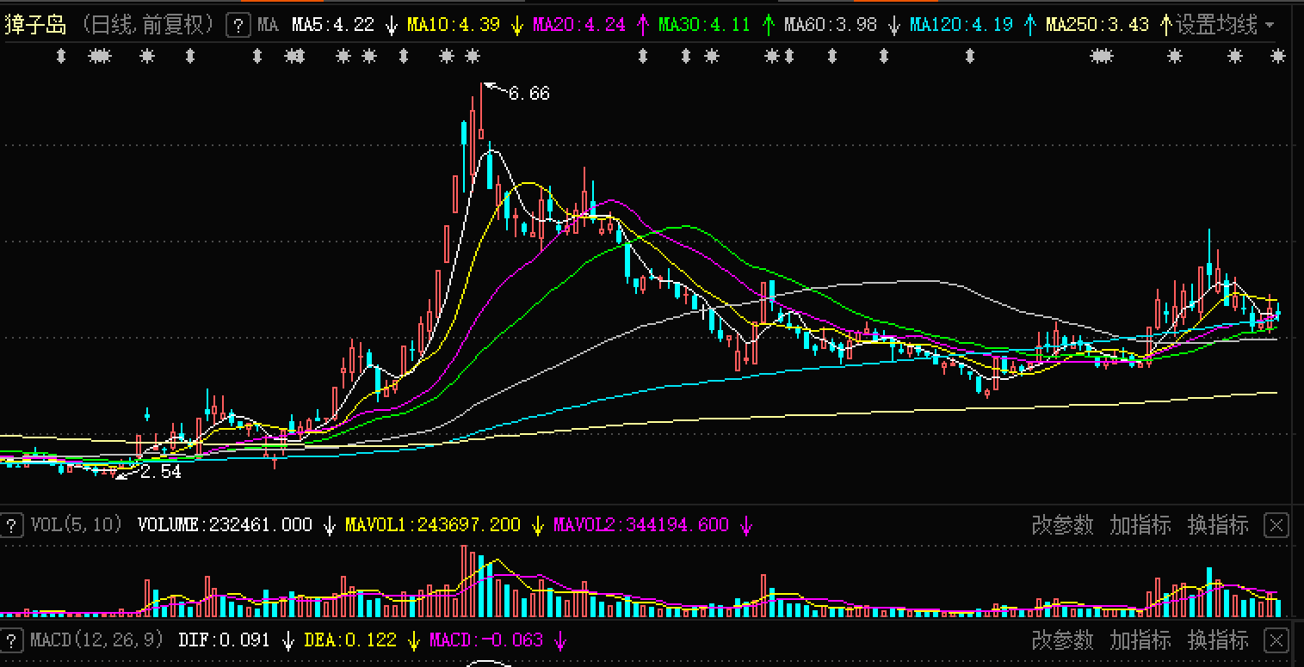Click the VOLUME:232461.000 value
The image size is (1304, 667).
pos(225,525)
